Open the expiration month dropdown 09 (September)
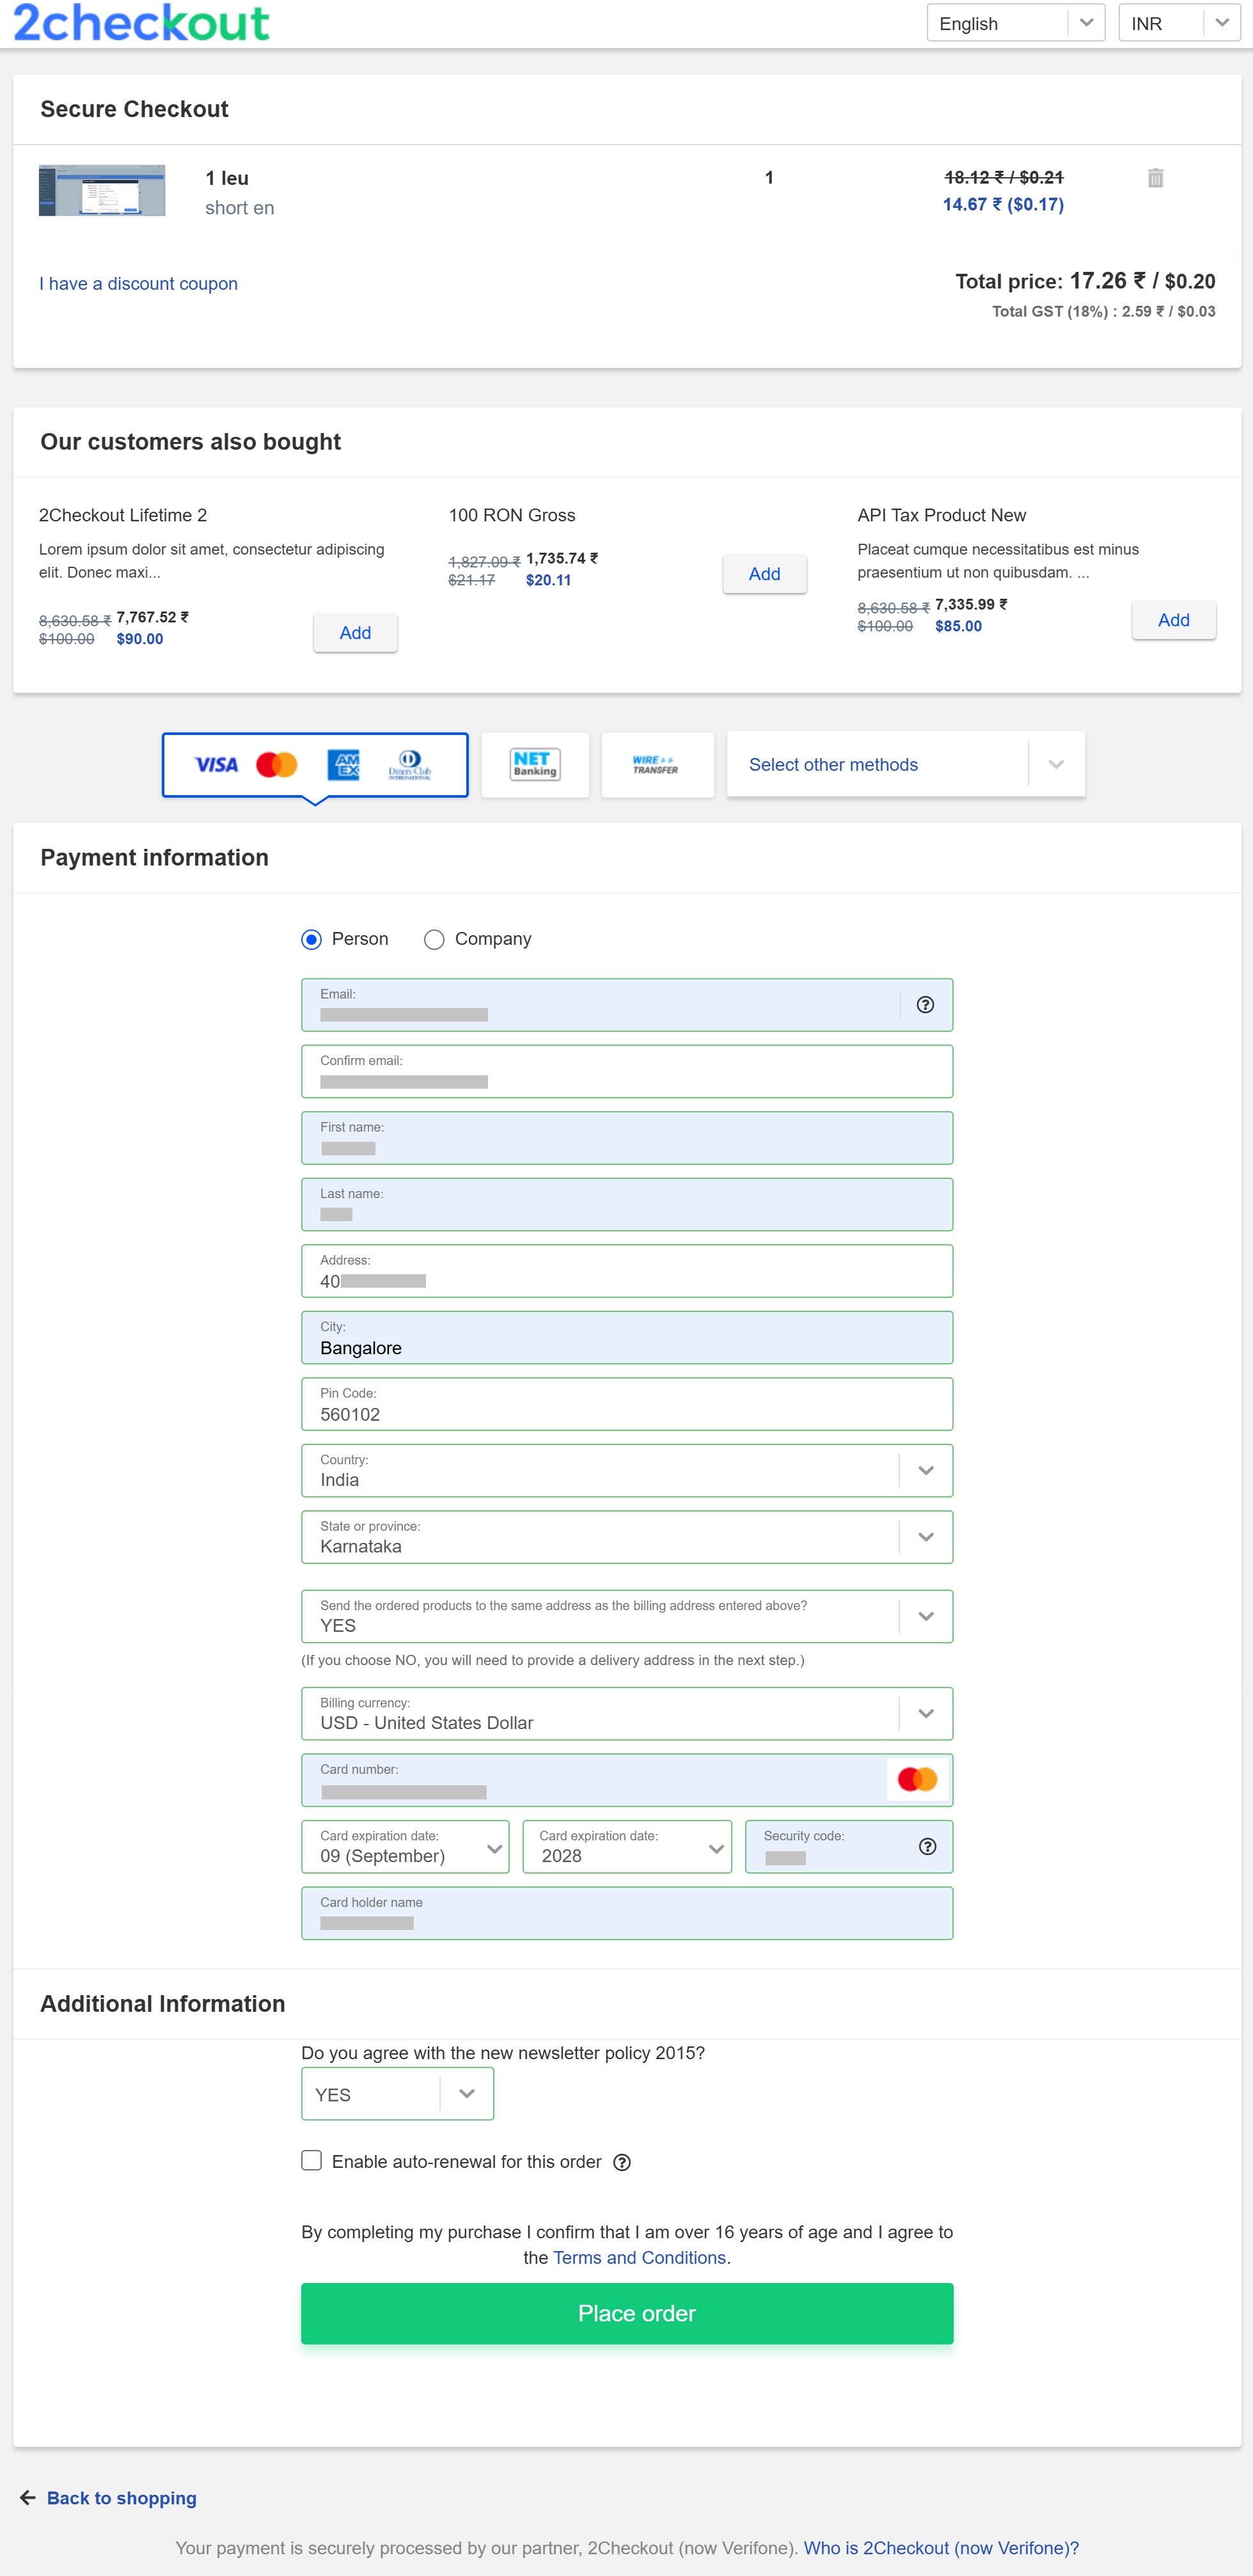 coord(405,1847)
